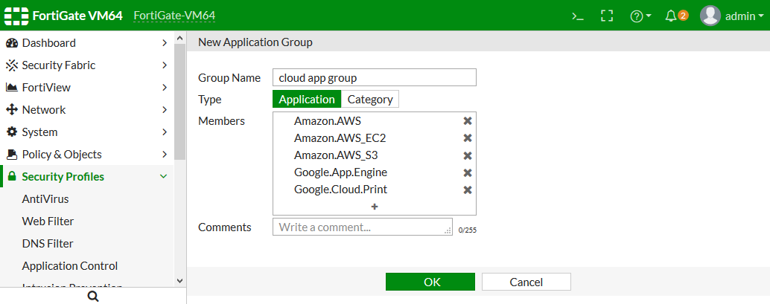Click the FortiGate logo icon
The height and width of the screenshot is (304, 770).
pos(16,16)
